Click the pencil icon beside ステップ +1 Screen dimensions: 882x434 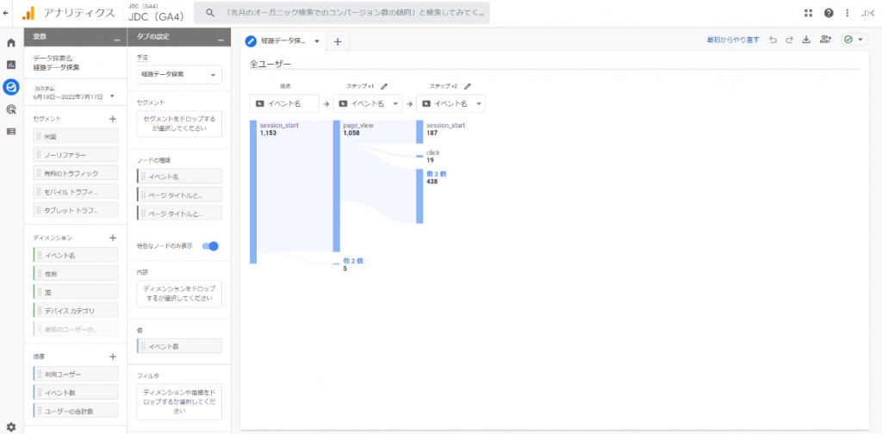[x=384, y=86]
